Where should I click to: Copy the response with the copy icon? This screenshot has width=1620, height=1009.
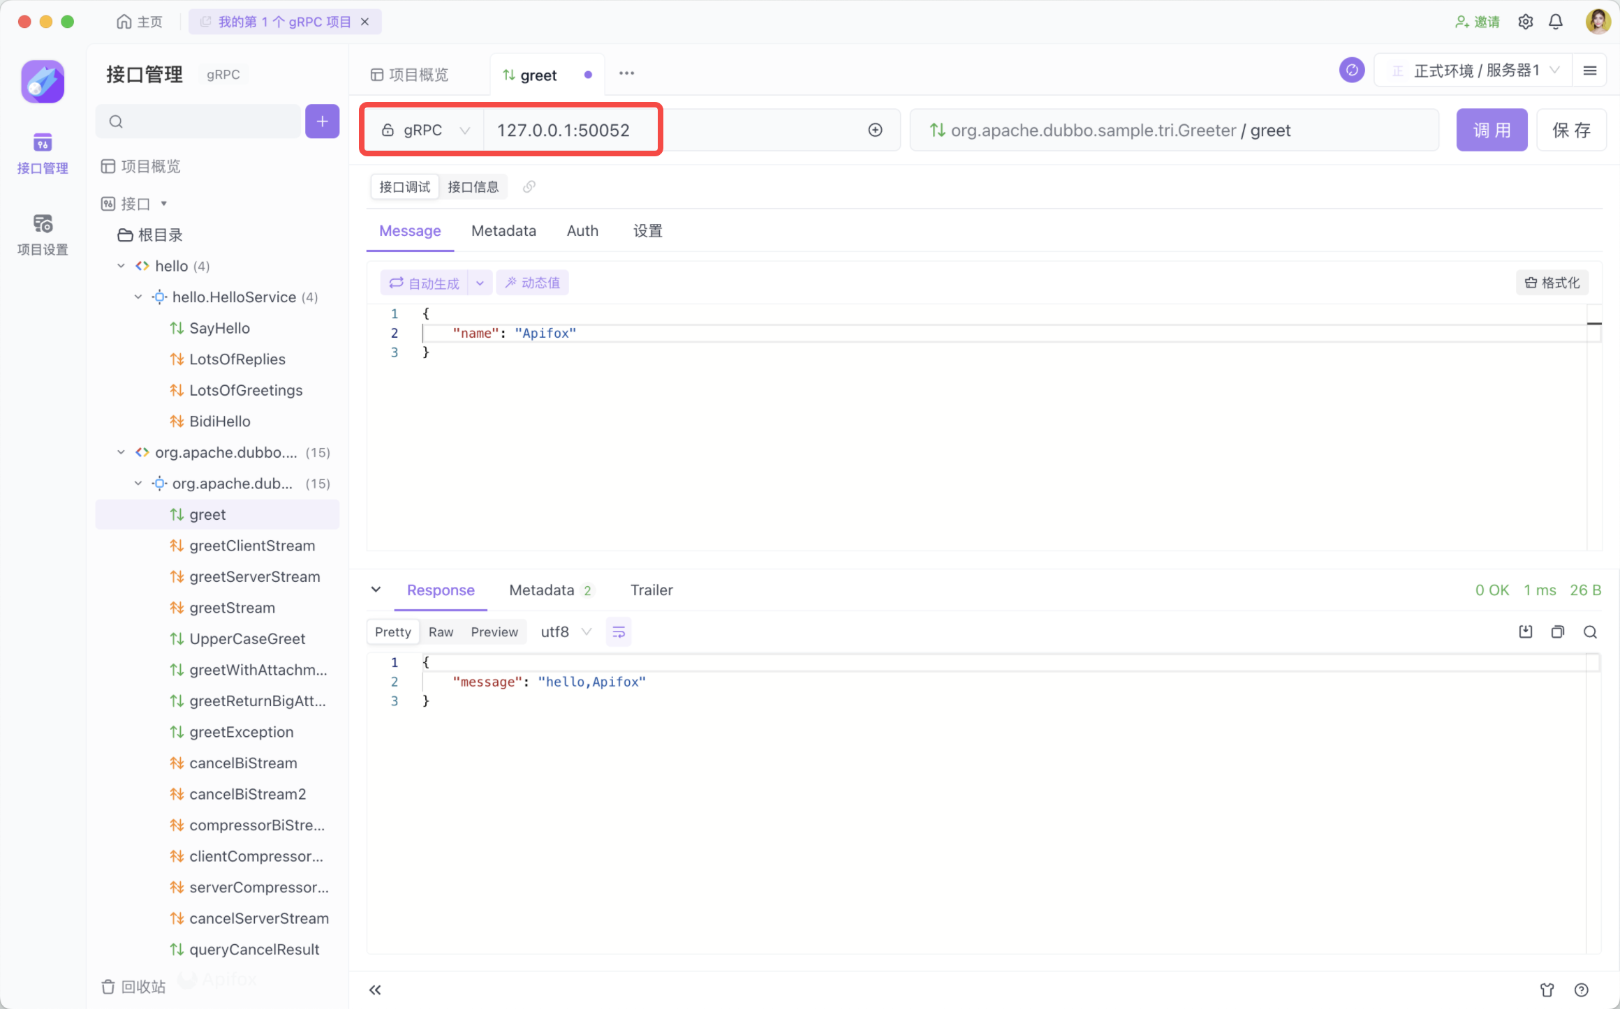coord(1558,631)
